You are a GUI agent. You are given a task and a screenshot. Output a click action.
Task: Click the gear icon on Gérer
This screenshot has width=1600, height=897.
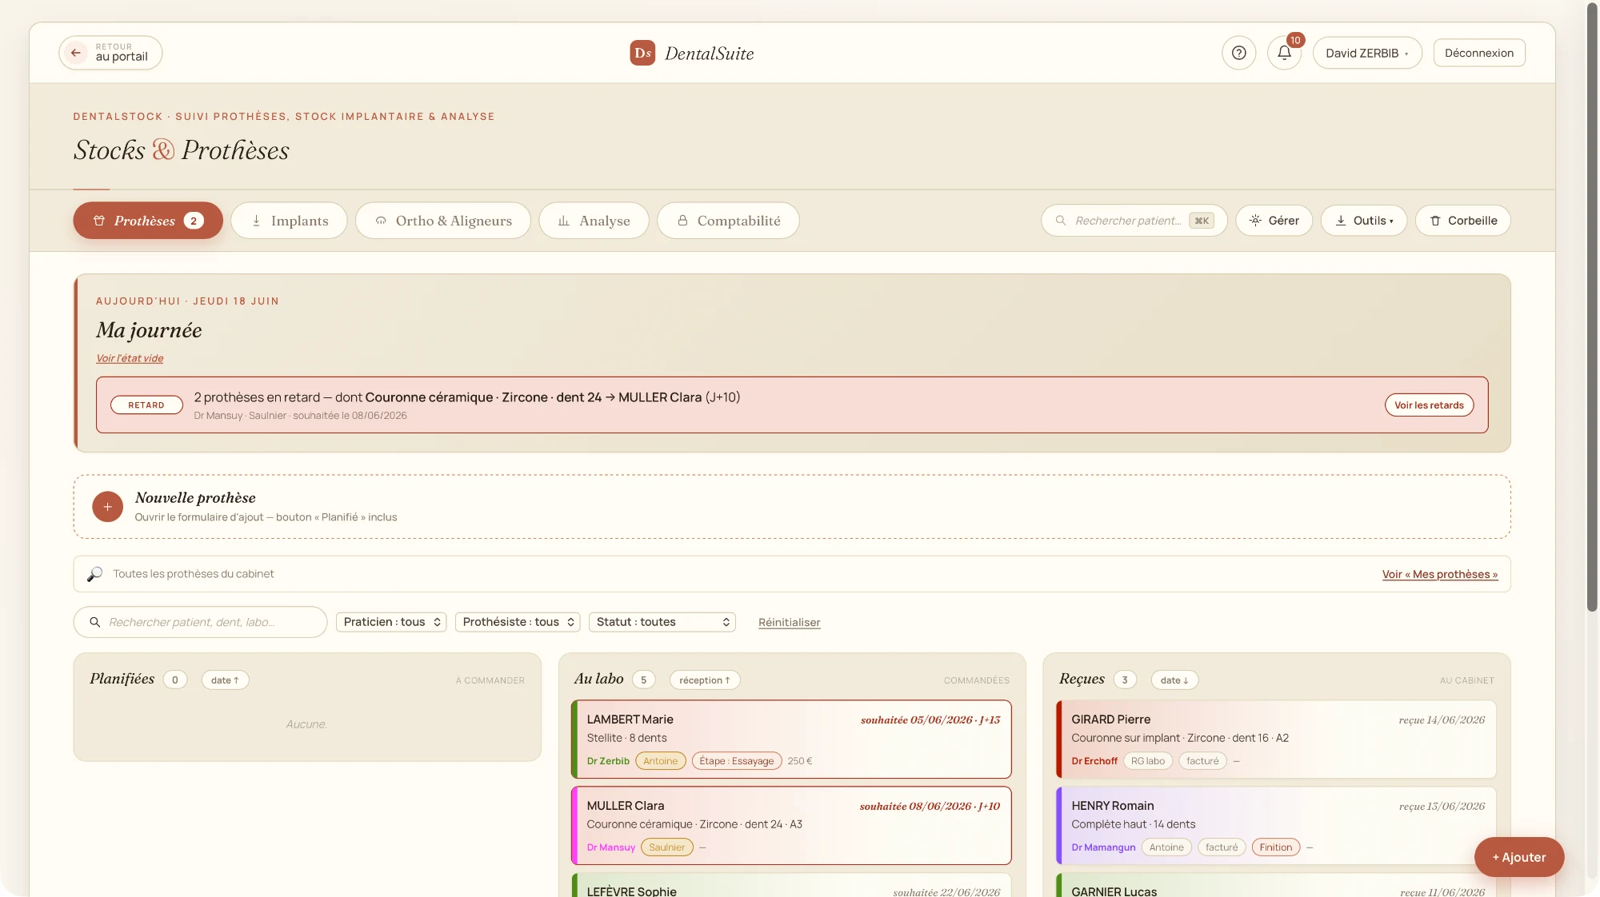tap(1255, 221)
